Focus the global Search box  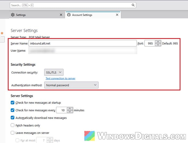73,5
